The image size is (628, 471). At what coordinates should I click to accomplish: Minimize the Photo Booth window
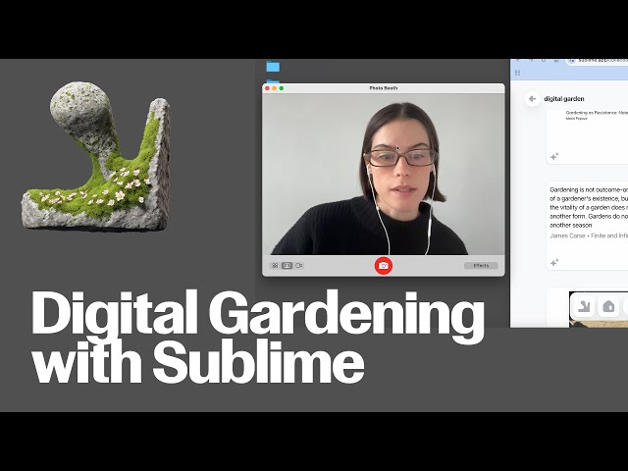(275, 88)
